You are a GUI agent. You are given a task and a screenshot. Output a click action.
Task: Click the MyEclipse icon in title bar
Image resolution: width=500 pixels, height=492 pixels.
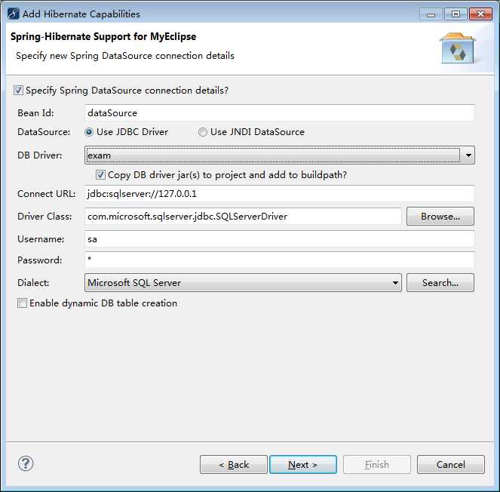click(x=13, y=14)
